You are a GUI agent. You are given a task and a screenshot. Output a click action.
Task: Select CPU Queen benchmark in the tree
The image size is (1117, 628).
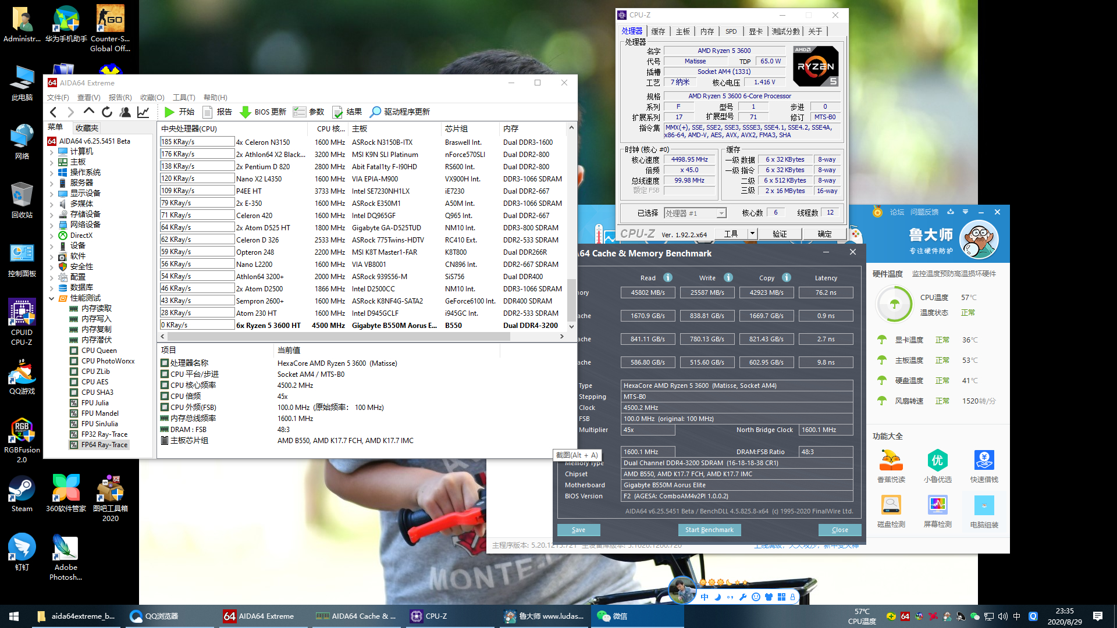coord(99,350)
